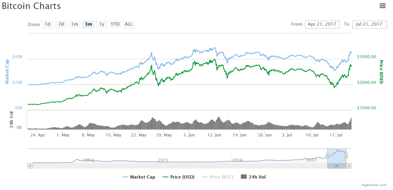Grab the navigator right range handle
Image resolution: width=393 pixels, height=190 pixels.
pyautogui.click(x=346, y=156)
